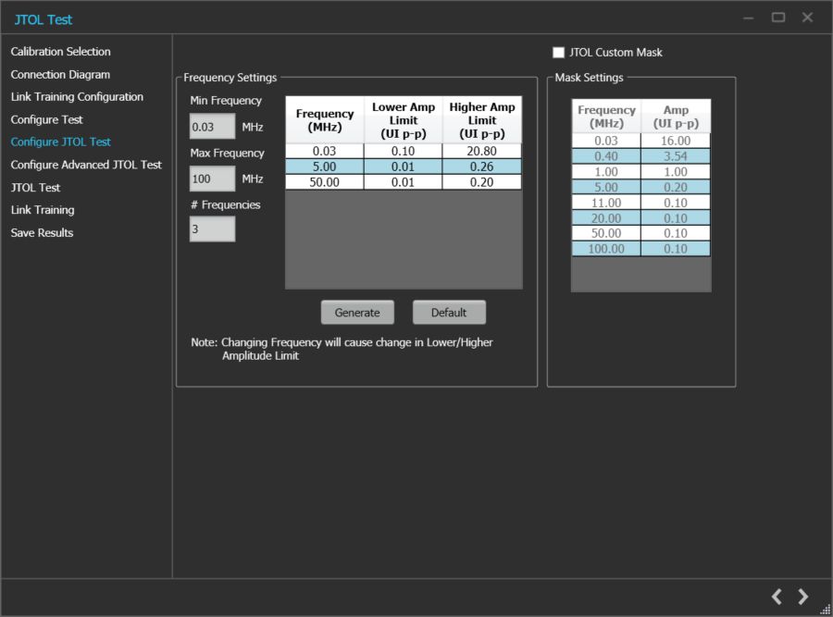The height and width of the screenshot is (617, 833).
Task: Open the JTOL Test step in the sidebar
Action: tap(35, 188)
